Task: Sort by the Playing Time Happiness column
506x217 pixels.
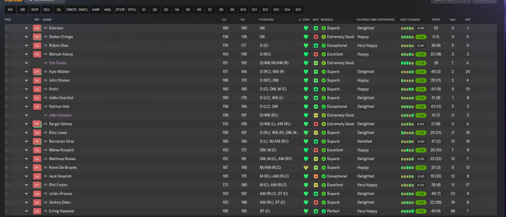Action: (x=375, y=19)
